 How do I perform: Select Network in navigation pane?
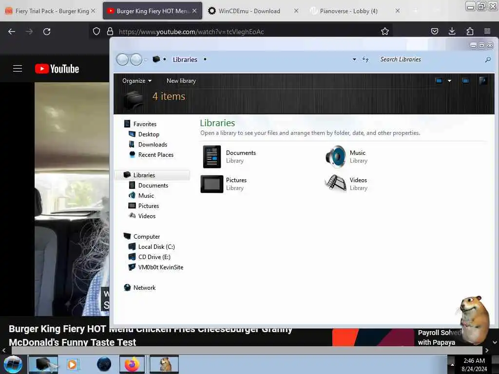[140, 287]
